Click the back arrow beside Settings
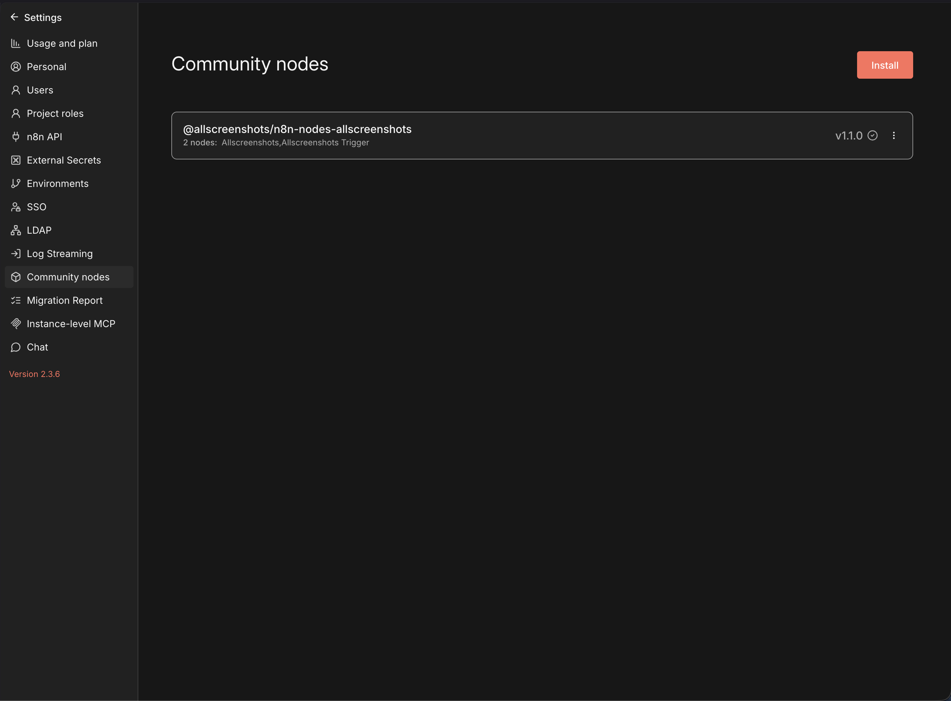The height and width of the screenshot is (701, 951). (x=14, y=17)
